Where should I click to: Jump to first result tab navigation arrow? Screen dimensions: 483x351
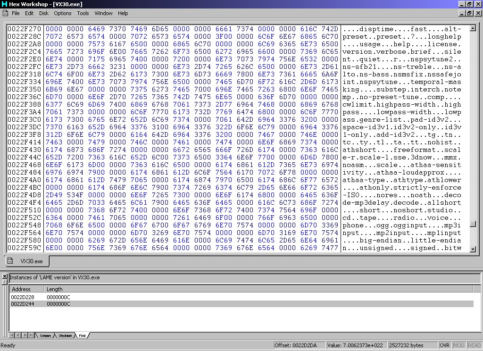(x=12, y=335)
